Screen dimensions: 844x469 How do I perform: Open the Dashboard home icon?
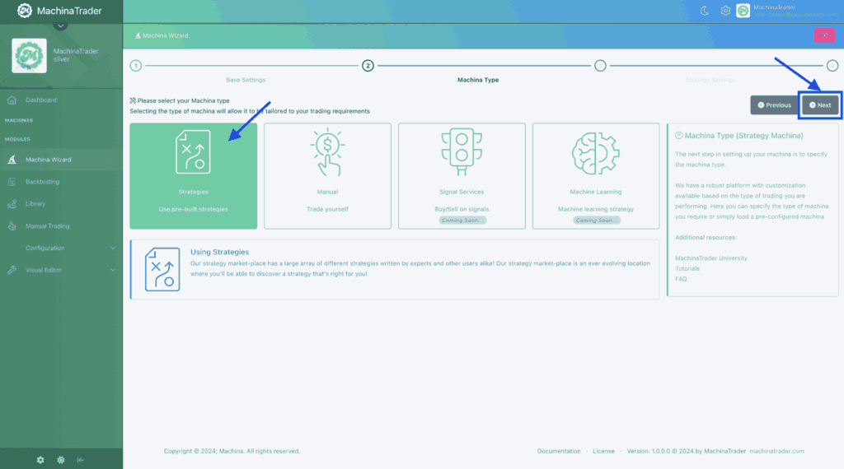[x=12, y=100]
